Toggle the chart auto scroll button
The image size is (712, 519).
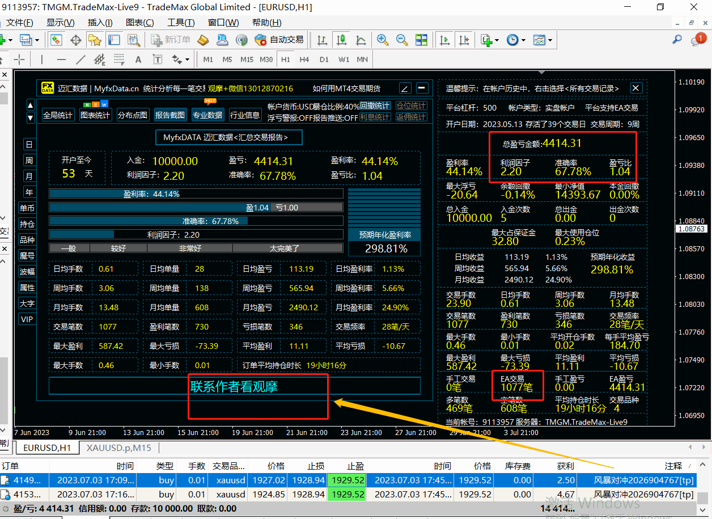pyautogui.click(x=445, y=40)
